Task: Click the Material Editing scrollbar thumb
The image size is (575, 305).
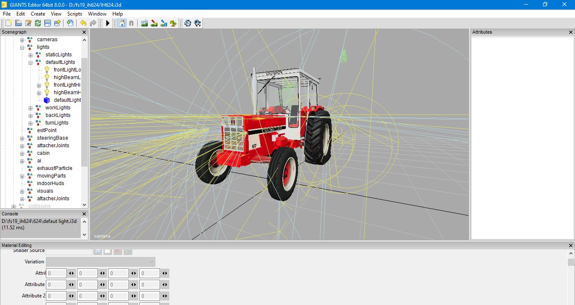Action: [571, 263]
